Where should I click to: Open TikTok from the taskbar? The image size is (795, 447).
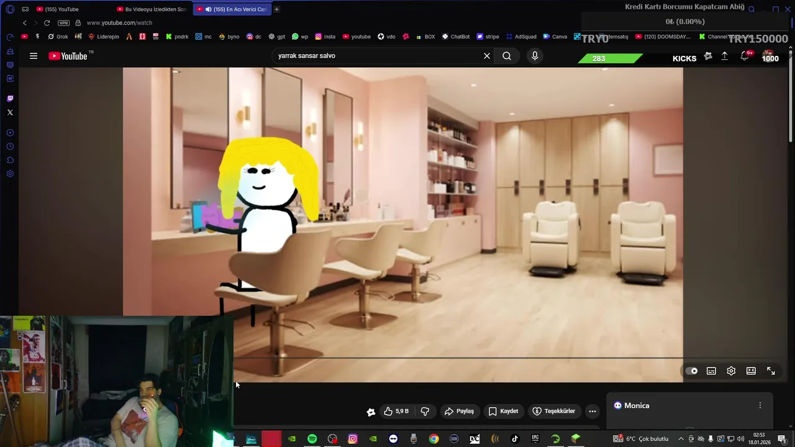(x=515, y=439)
